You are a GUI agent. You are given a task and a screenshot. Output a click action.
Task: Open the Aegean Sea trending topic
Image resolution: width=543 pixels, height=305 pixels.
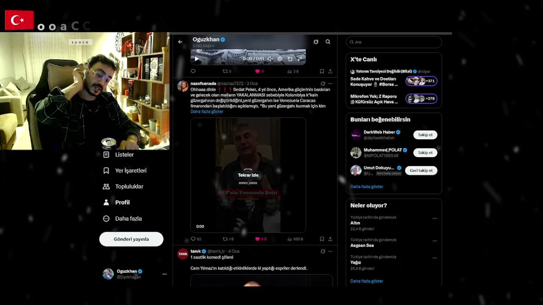pyautogui.click(x=362, y=245)
